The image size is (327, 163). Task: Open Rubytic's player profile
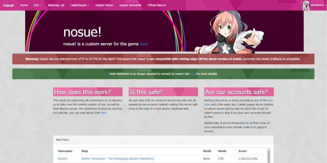63,159
